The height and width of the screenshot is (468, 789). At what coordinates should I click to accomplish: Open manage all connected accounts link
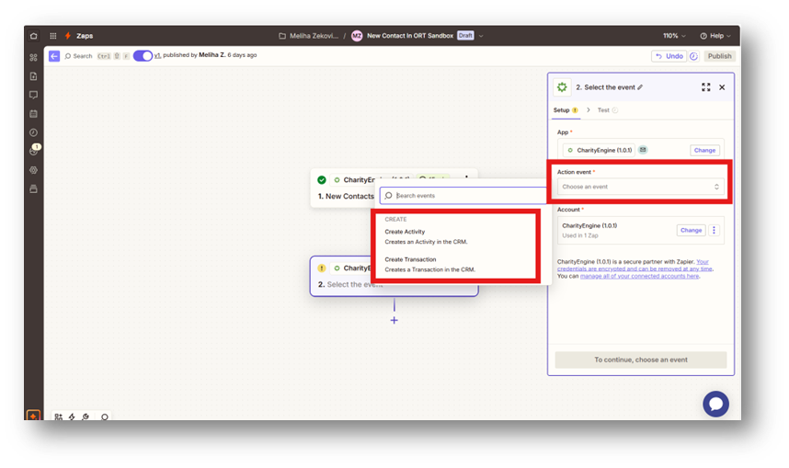click(x=639, y=276)
